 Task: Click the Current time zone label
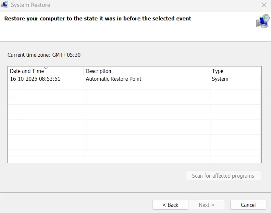point(44,55)
